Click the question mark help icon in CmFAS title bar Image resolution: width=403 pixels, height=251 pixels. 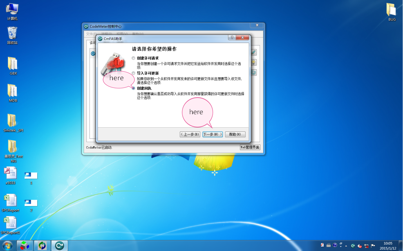(232, 38)
